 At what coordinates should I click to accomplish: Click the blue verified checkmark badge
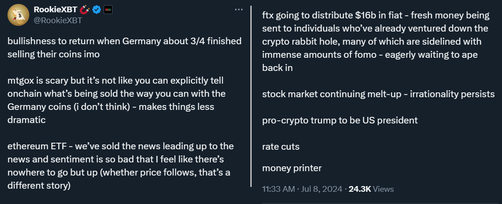coord(96,10)
